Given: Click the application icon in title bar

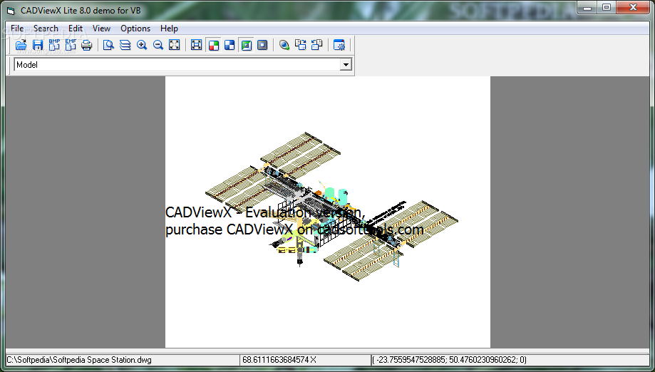Looking at the screenshot, I should click(11, 11).
